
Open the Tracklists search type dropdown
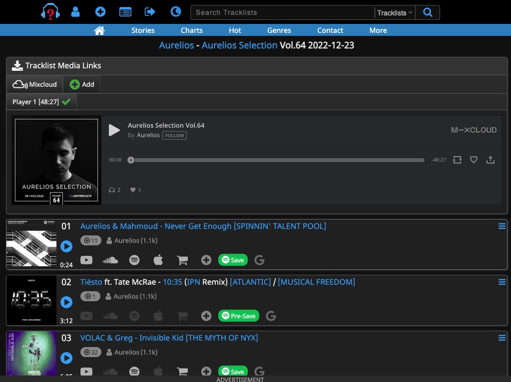click(x=395, y=12)
